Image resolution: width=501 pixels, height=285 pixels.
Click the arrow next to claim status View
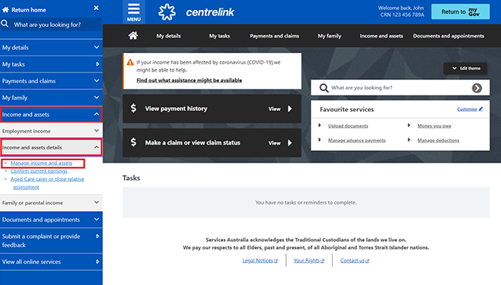290,143
